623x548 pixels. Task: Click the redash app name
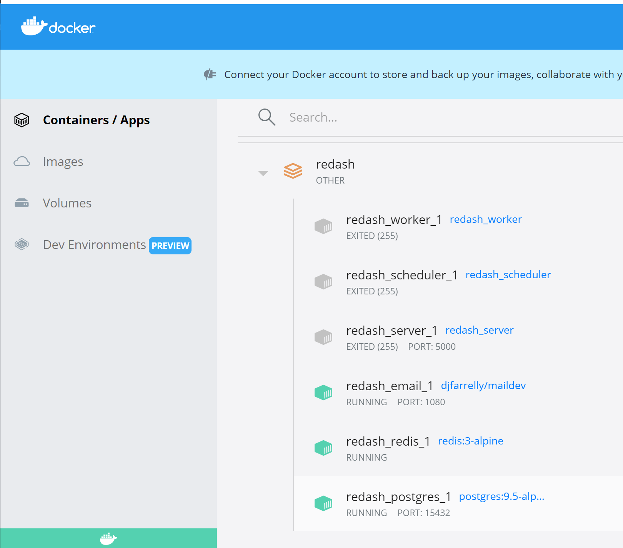335,164
